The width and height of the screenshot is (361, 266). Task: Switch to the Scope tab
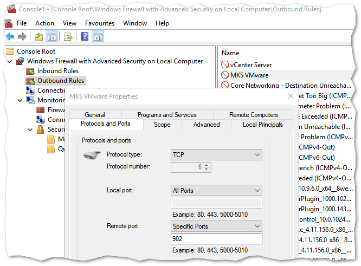pyautogui.click(x=162, y=125)
